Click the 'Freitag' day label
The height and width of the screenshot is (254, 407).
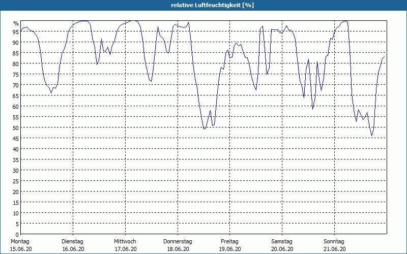230,241
